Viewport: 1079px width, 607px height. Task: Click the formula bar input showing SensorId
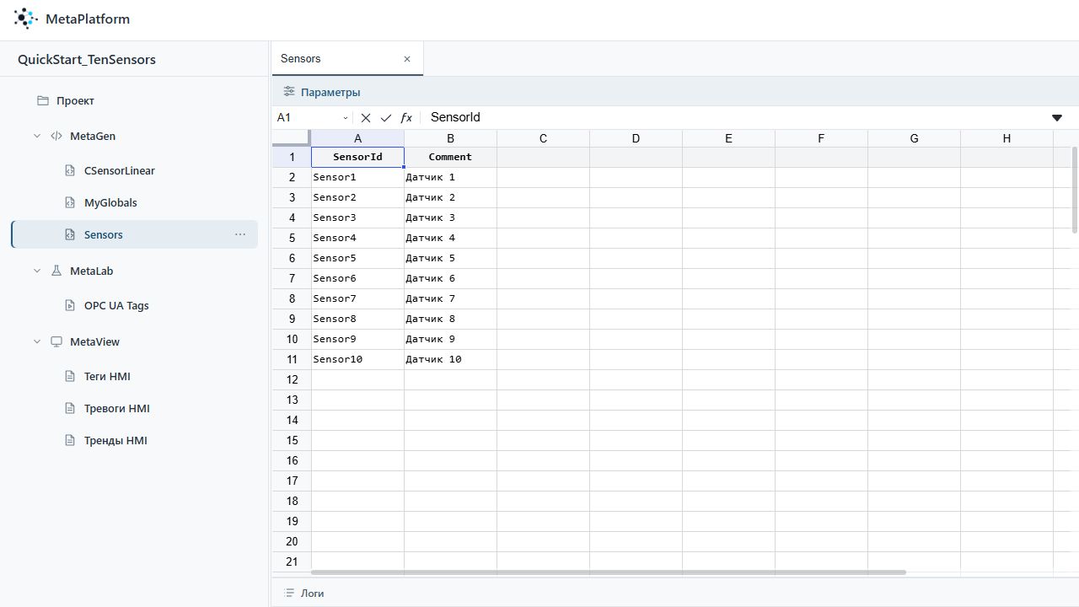pyautogui.click(x=733, y=118)
